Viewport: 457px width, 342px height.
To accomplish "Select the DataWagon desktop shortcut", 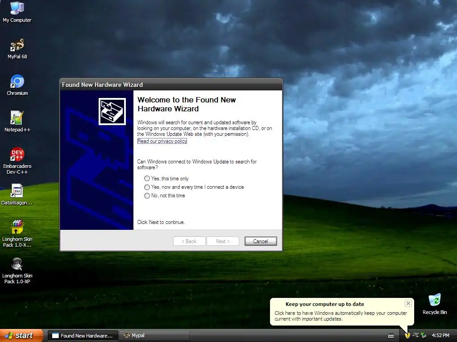I will [x=17, y=195].
